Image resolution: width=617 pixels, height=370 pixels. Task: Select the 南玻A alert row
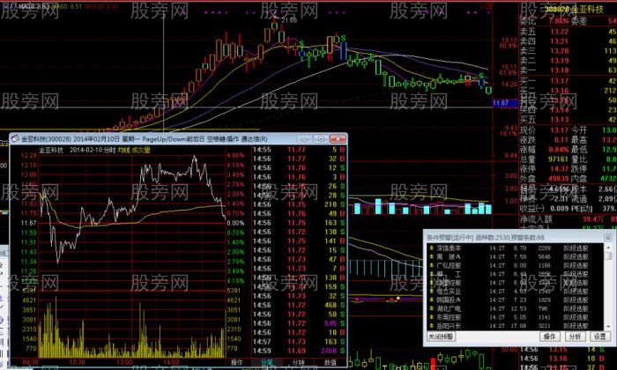click(x=516, y=256)
